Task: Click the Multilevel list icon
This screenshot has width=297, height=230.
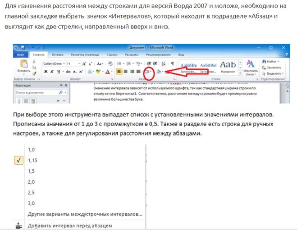Action: (x=138, y=63)
